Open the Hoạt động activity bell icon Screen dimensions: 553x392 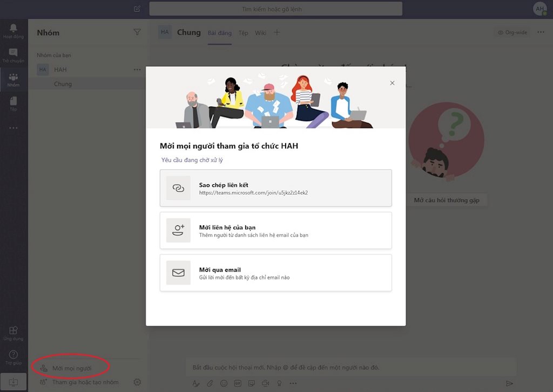pyautogui.click(x=14, y=31)
